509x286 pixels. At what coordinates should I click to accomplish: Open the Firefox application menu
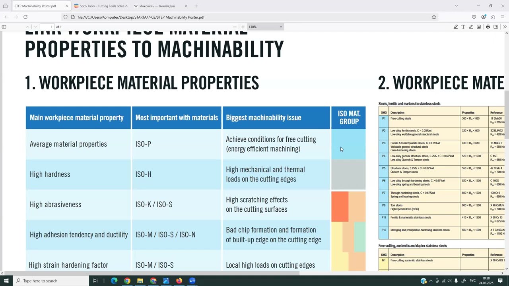(503, 17)
